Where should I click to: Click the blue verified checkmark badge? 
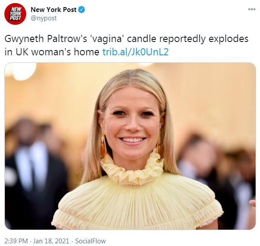click(81, 10)
